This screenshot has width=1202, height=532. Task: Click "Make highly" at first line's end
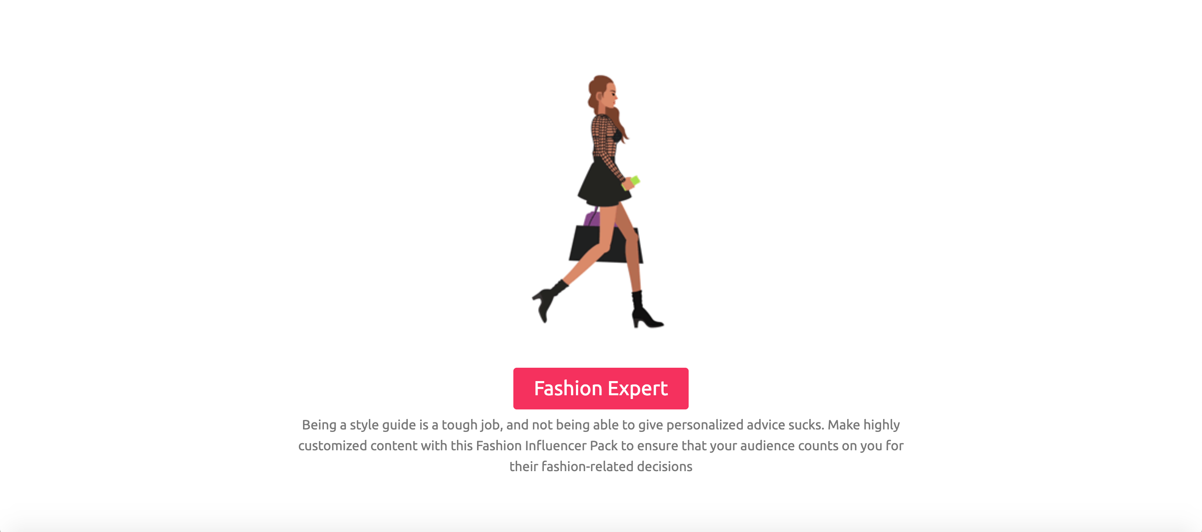pos(864,425)
